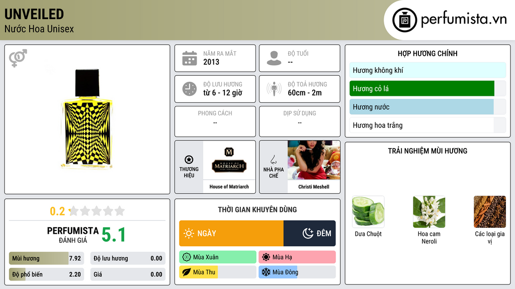Select the Mùa Đông season bar
Viewport: 515px width, 289px height.
(x=297, y=272)
